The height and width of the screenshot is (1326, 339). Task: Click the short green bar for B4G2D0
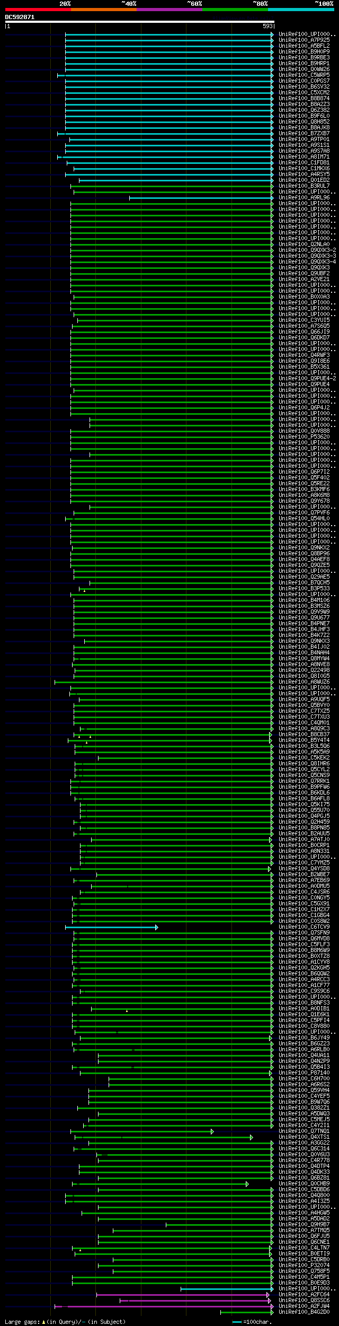click(247, 1312)
